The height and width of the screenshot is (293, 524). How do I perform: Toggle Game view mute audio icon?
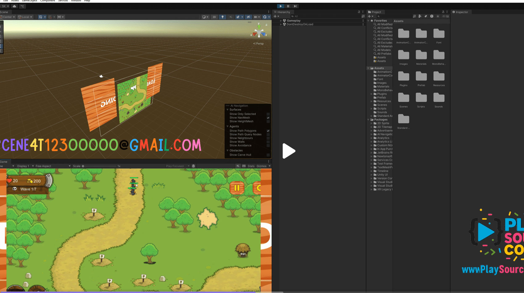tap(238, 166)
